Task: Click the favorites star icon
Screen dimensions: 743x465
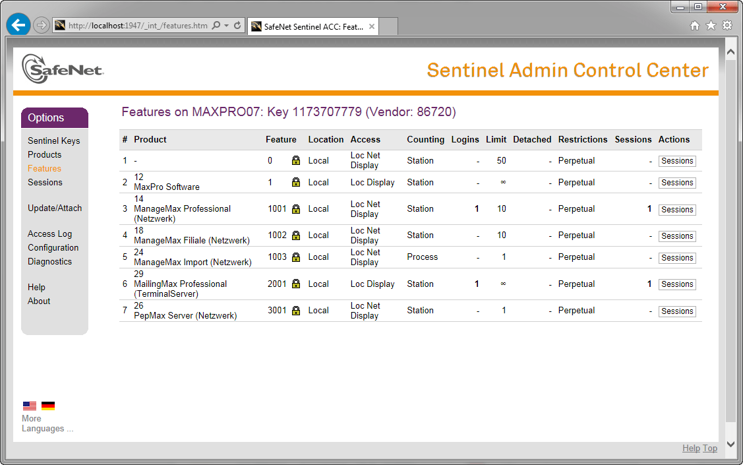Action: 711,26
